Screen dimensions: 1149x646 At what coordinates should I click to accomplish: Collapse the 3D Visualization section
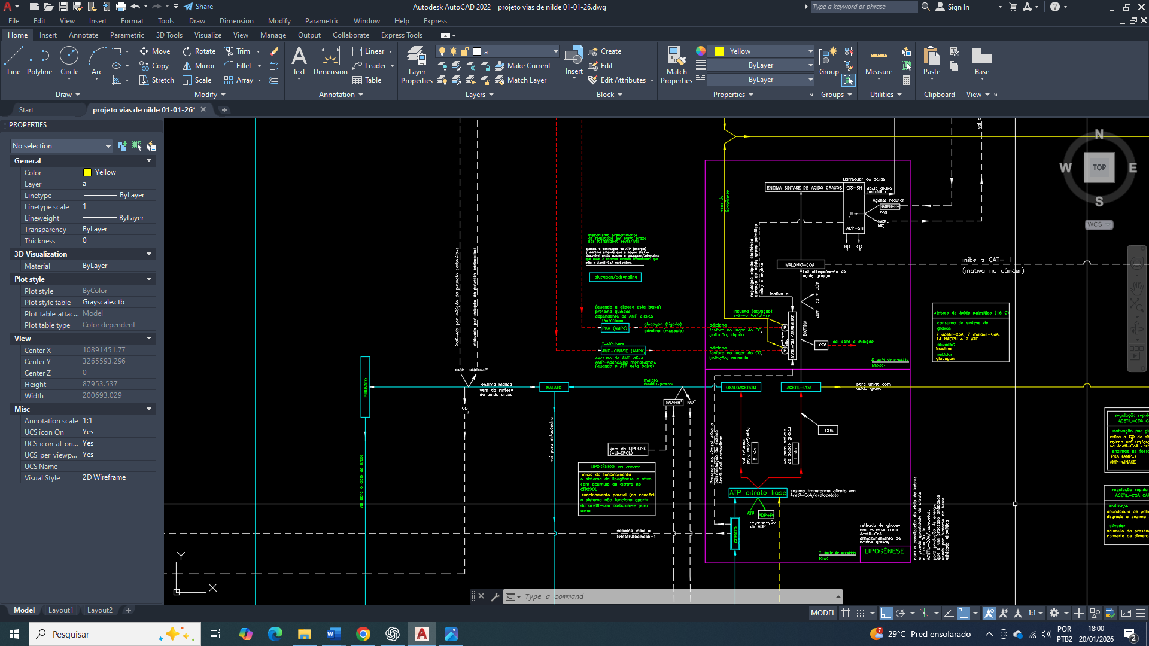pos(149,254)
